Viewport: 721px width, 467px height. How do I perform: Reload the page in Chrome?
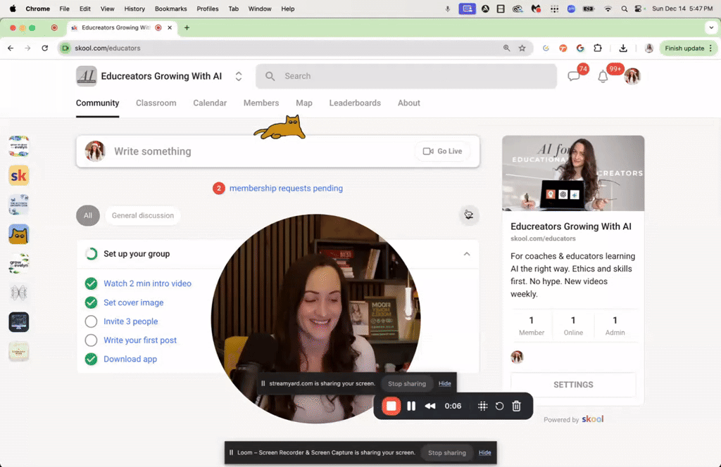click(x=44, y=49)
